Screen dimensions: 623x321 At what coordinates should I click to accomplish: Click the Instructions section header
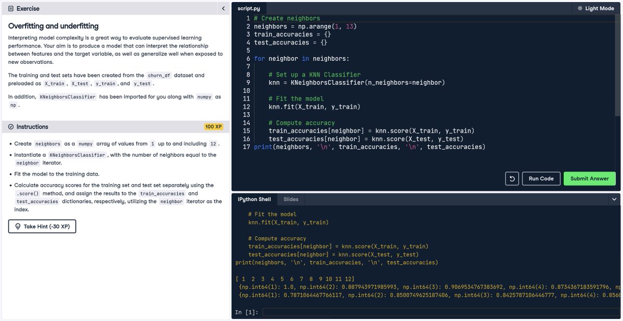116,127
